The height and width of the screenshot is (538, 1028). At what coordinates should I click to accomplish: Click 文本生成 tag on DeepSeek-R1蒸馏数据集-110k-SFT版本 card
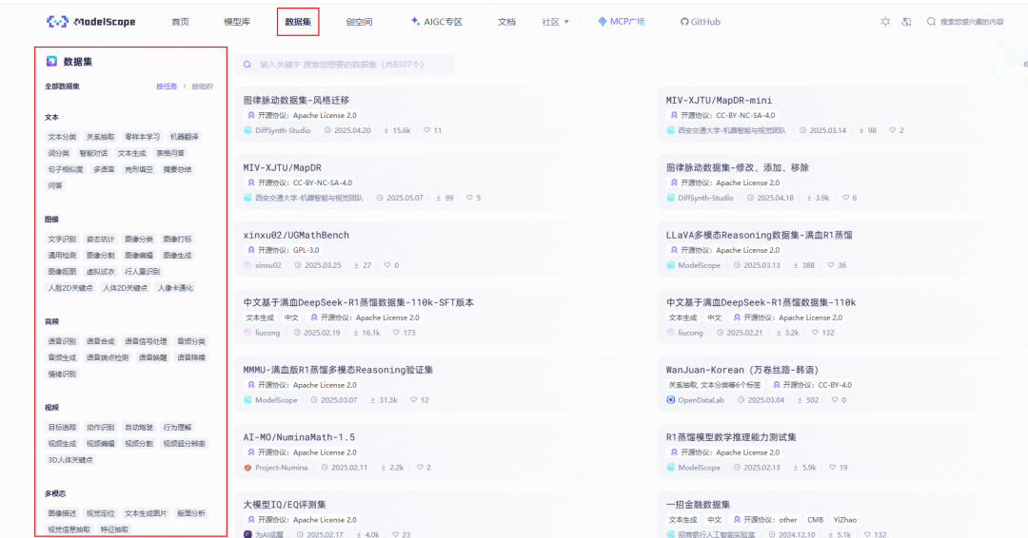pyautogui.click(x=260, y=317)
